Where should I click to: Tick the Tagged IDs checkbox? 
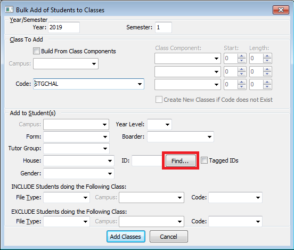coord(204,160)
